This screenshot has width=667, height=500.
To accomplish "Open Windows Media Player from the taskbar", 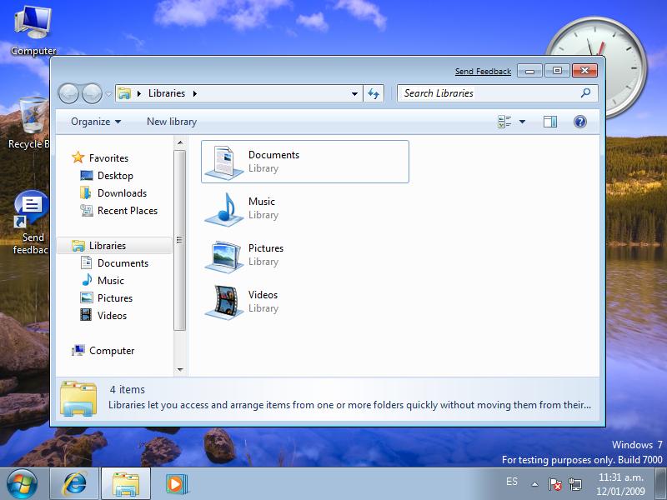I will [176, 483].
